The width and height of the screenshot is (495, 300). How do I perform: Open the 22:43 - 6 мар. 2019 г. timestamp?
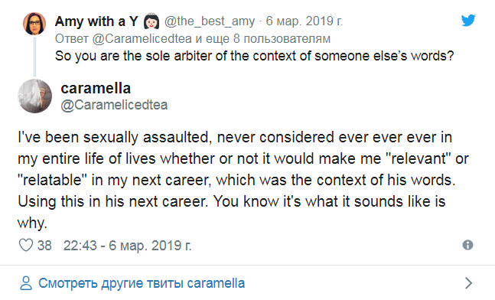coord(127,246)
